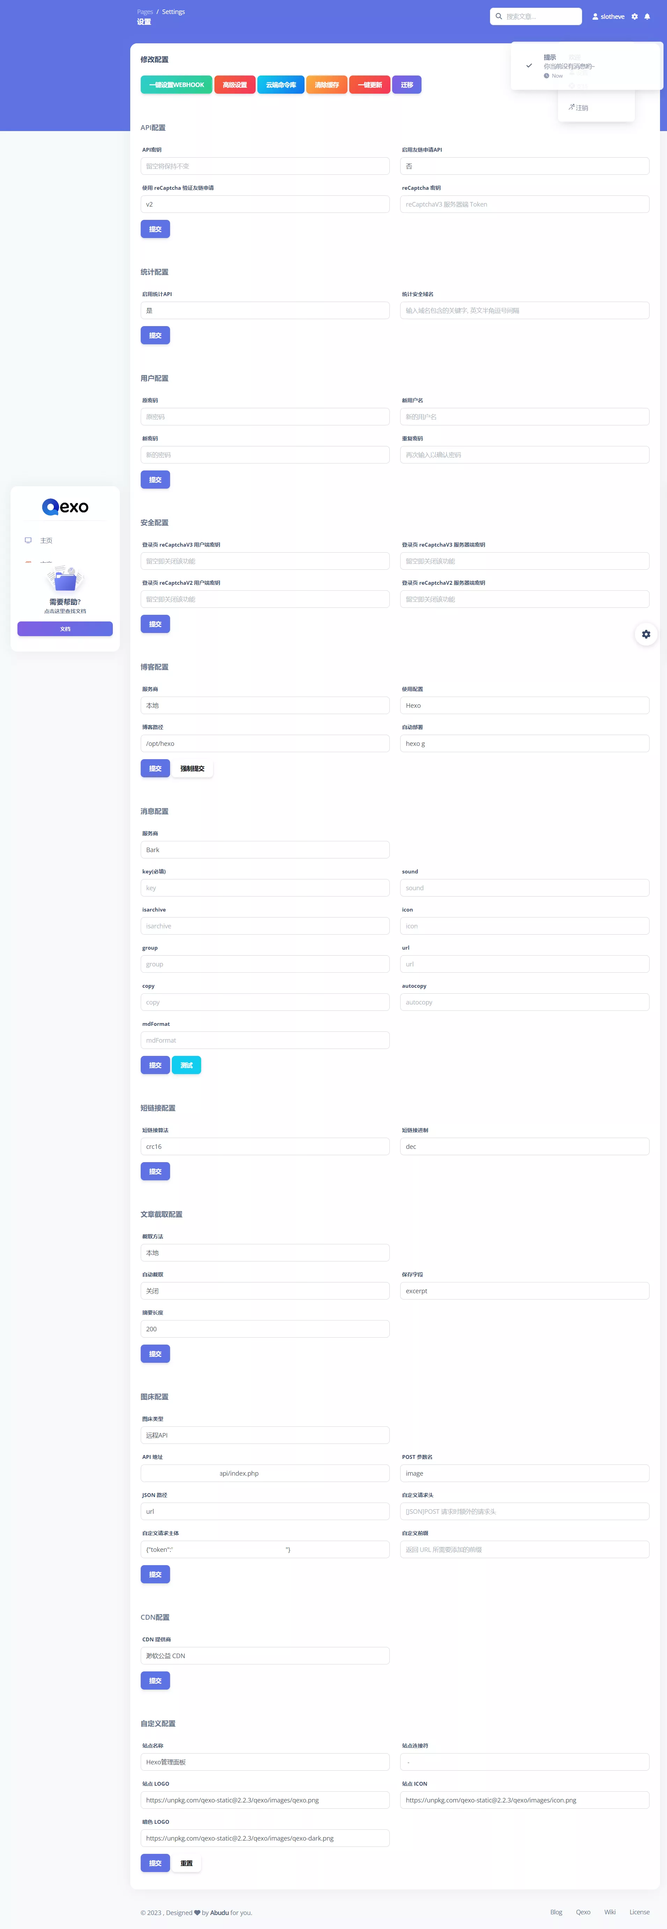Click the 清除缓存 orange button
Screen dimensions: 667x1929
pos(327,85)
